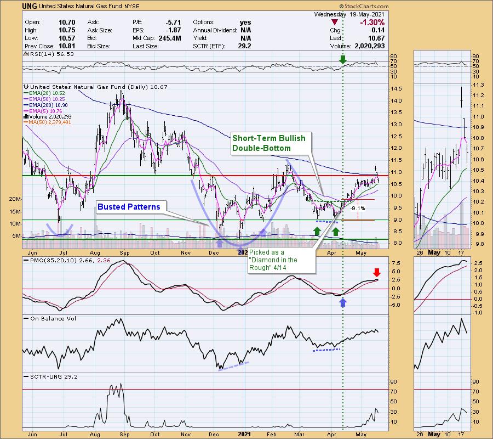Viewport: 493px width, 439px height.
Task: Click the 'EMA(20) 10.52' legend entry
Action: [44, 93]
